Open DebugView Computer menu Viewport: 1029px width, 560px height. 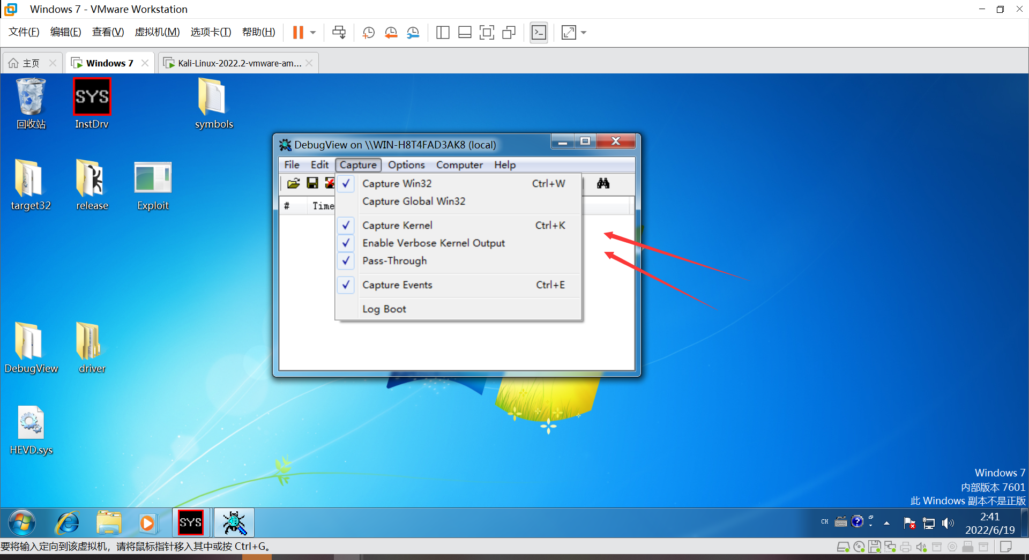459,165
